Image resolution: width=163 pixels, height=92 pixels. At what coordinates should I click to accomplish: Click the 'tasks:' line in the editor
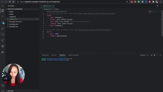tap(49, 15)
